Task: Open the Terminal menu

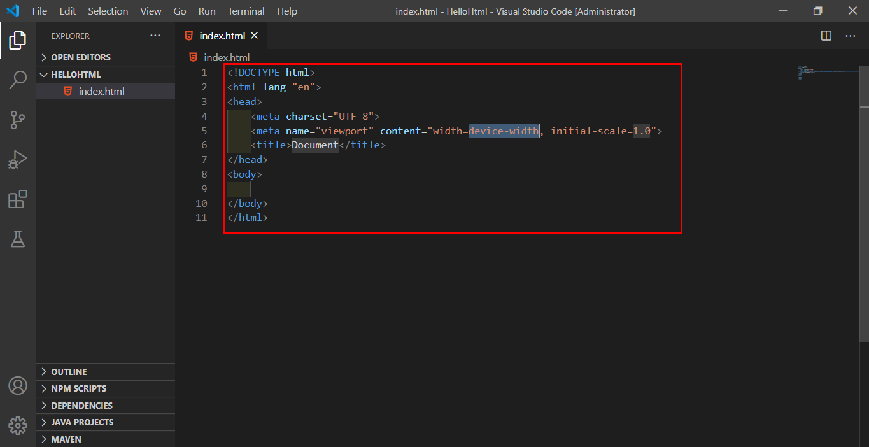Action: [x=246, y=11]
